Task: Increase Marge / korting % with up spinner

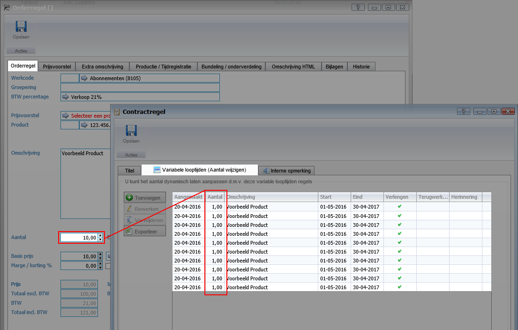Action: (100, 264)
